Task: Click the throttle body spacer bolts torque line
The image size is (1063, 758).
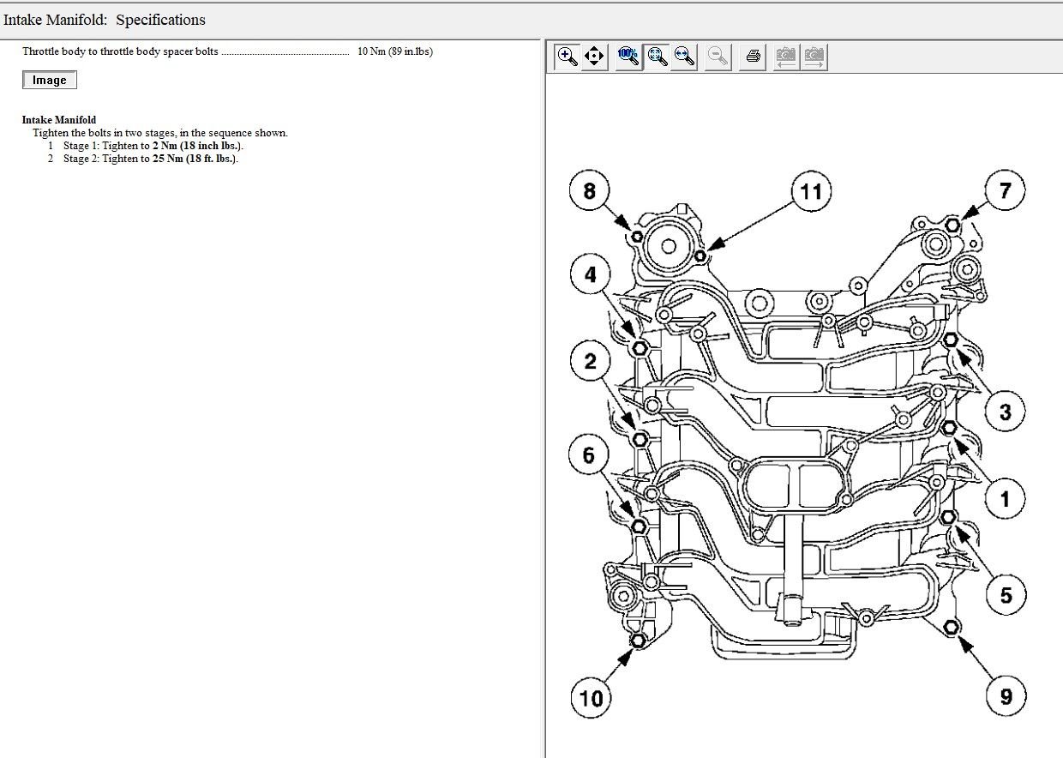Action: pyautogui.click(x=227, y=51)
